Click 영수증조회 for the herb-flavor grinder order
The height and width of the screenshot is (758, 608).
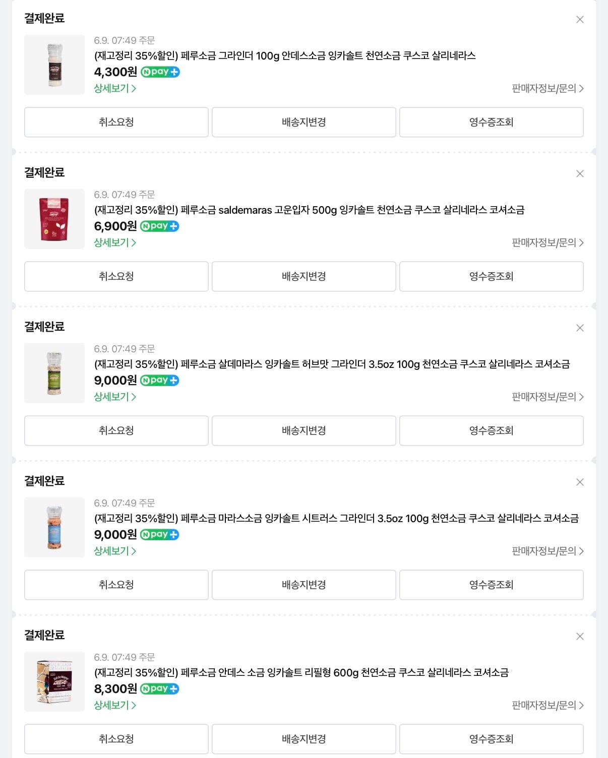click(492, 430)
